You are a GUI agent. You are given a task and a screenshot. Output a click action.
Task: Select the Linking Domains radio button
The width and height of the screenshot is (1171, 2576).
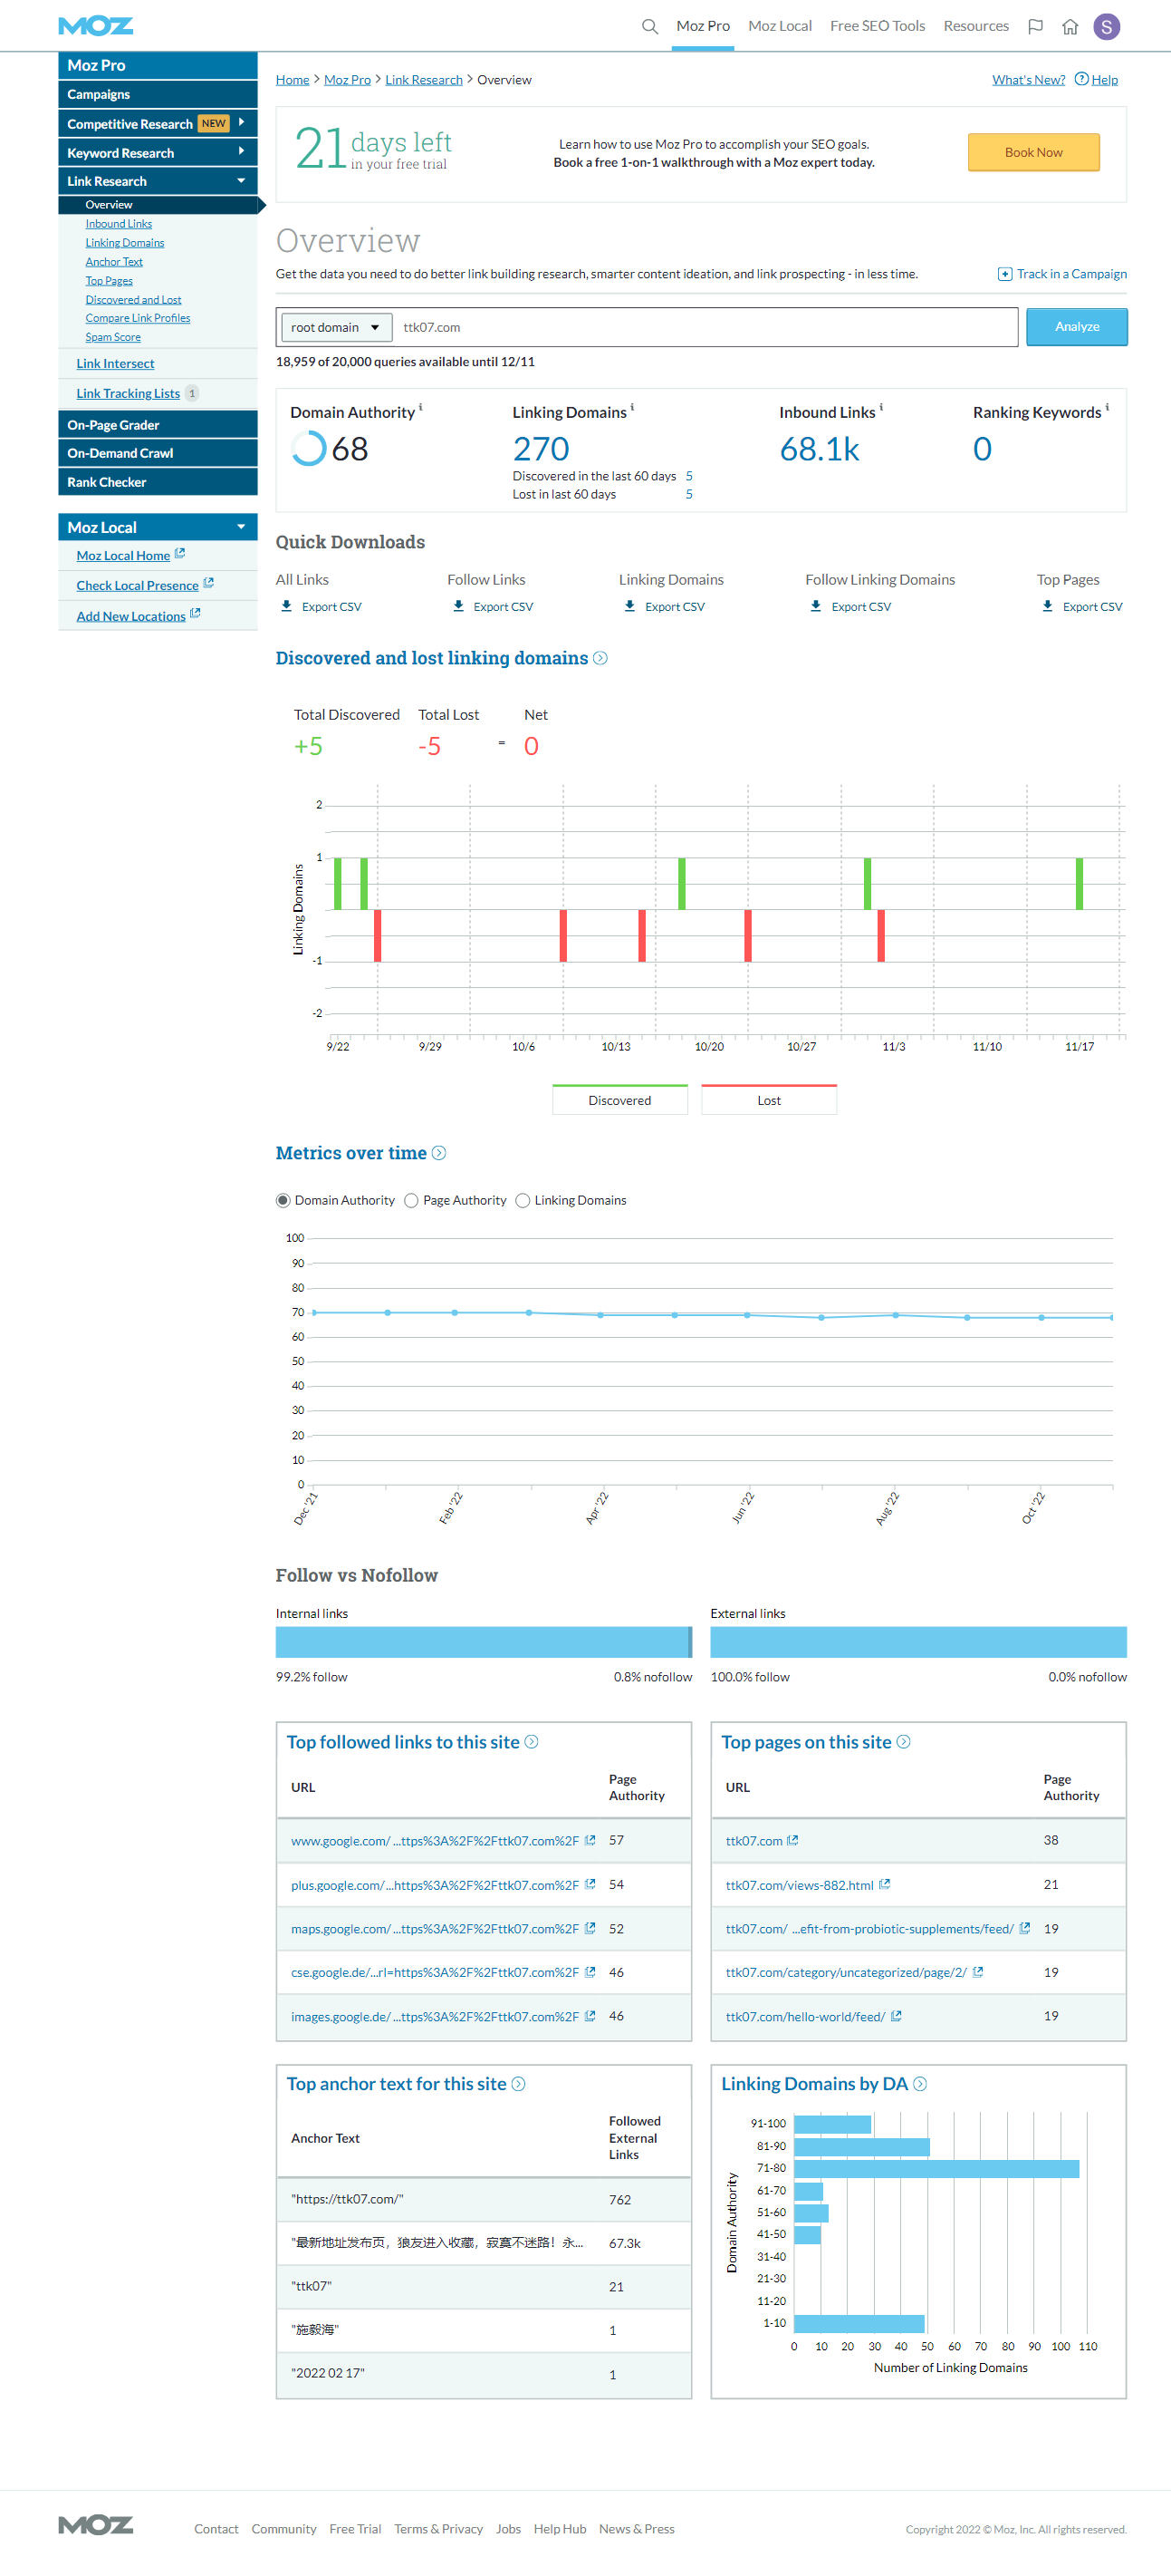tap(523, 1200)
